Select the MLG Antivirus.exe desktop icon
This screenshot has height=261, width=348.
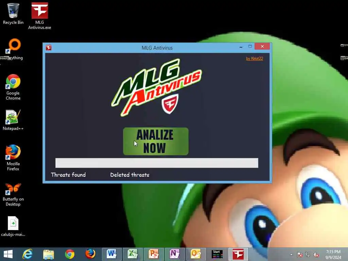(39, 16)
